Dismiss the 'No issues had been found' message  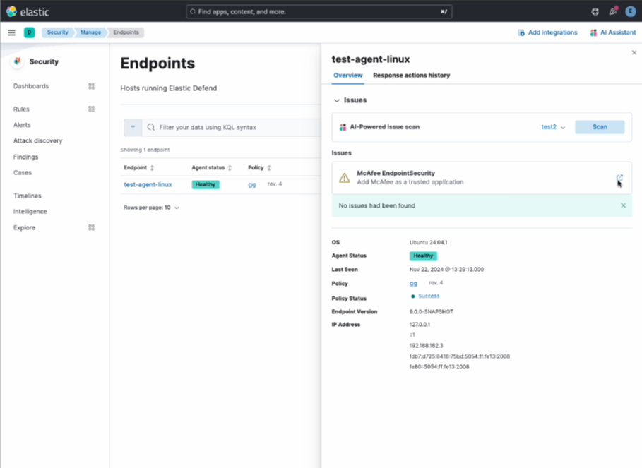click(x=623, y=205)
